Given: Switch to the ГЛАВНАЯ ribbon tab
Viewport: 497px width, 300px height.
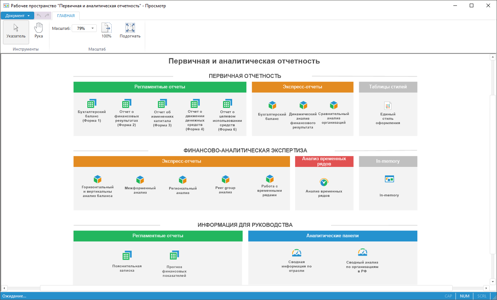Looking at the screenshot, I should pyautogui.click(x=65, y=16).
